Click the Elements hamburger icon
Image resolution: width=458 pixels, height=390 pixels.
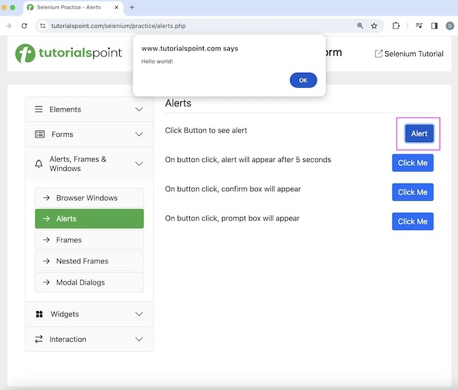(x=39, y=110)
